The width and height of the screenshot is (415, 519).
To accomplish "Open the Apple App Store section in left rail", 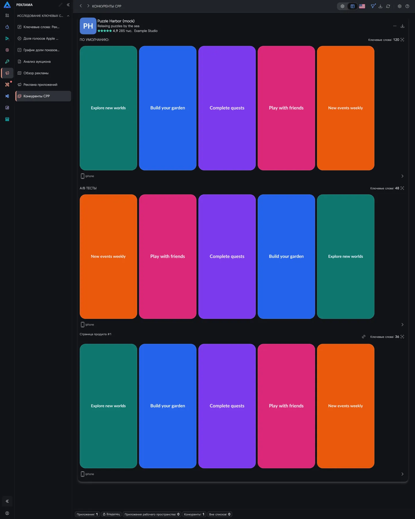I will [7, 27].
